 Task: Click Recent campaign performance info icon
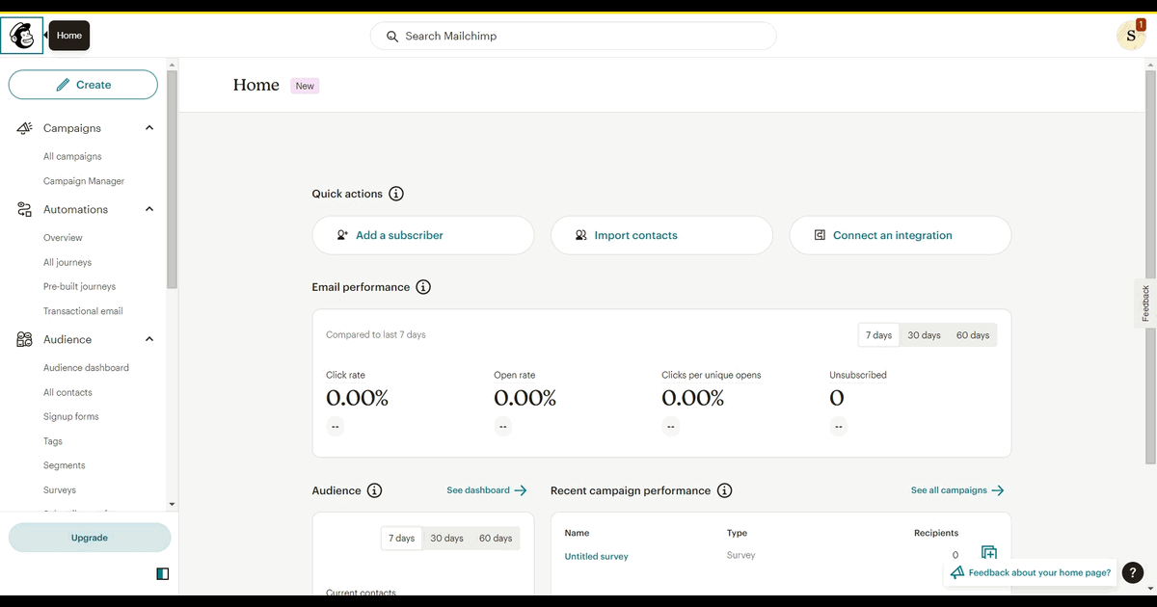click(x=725, y=490)
